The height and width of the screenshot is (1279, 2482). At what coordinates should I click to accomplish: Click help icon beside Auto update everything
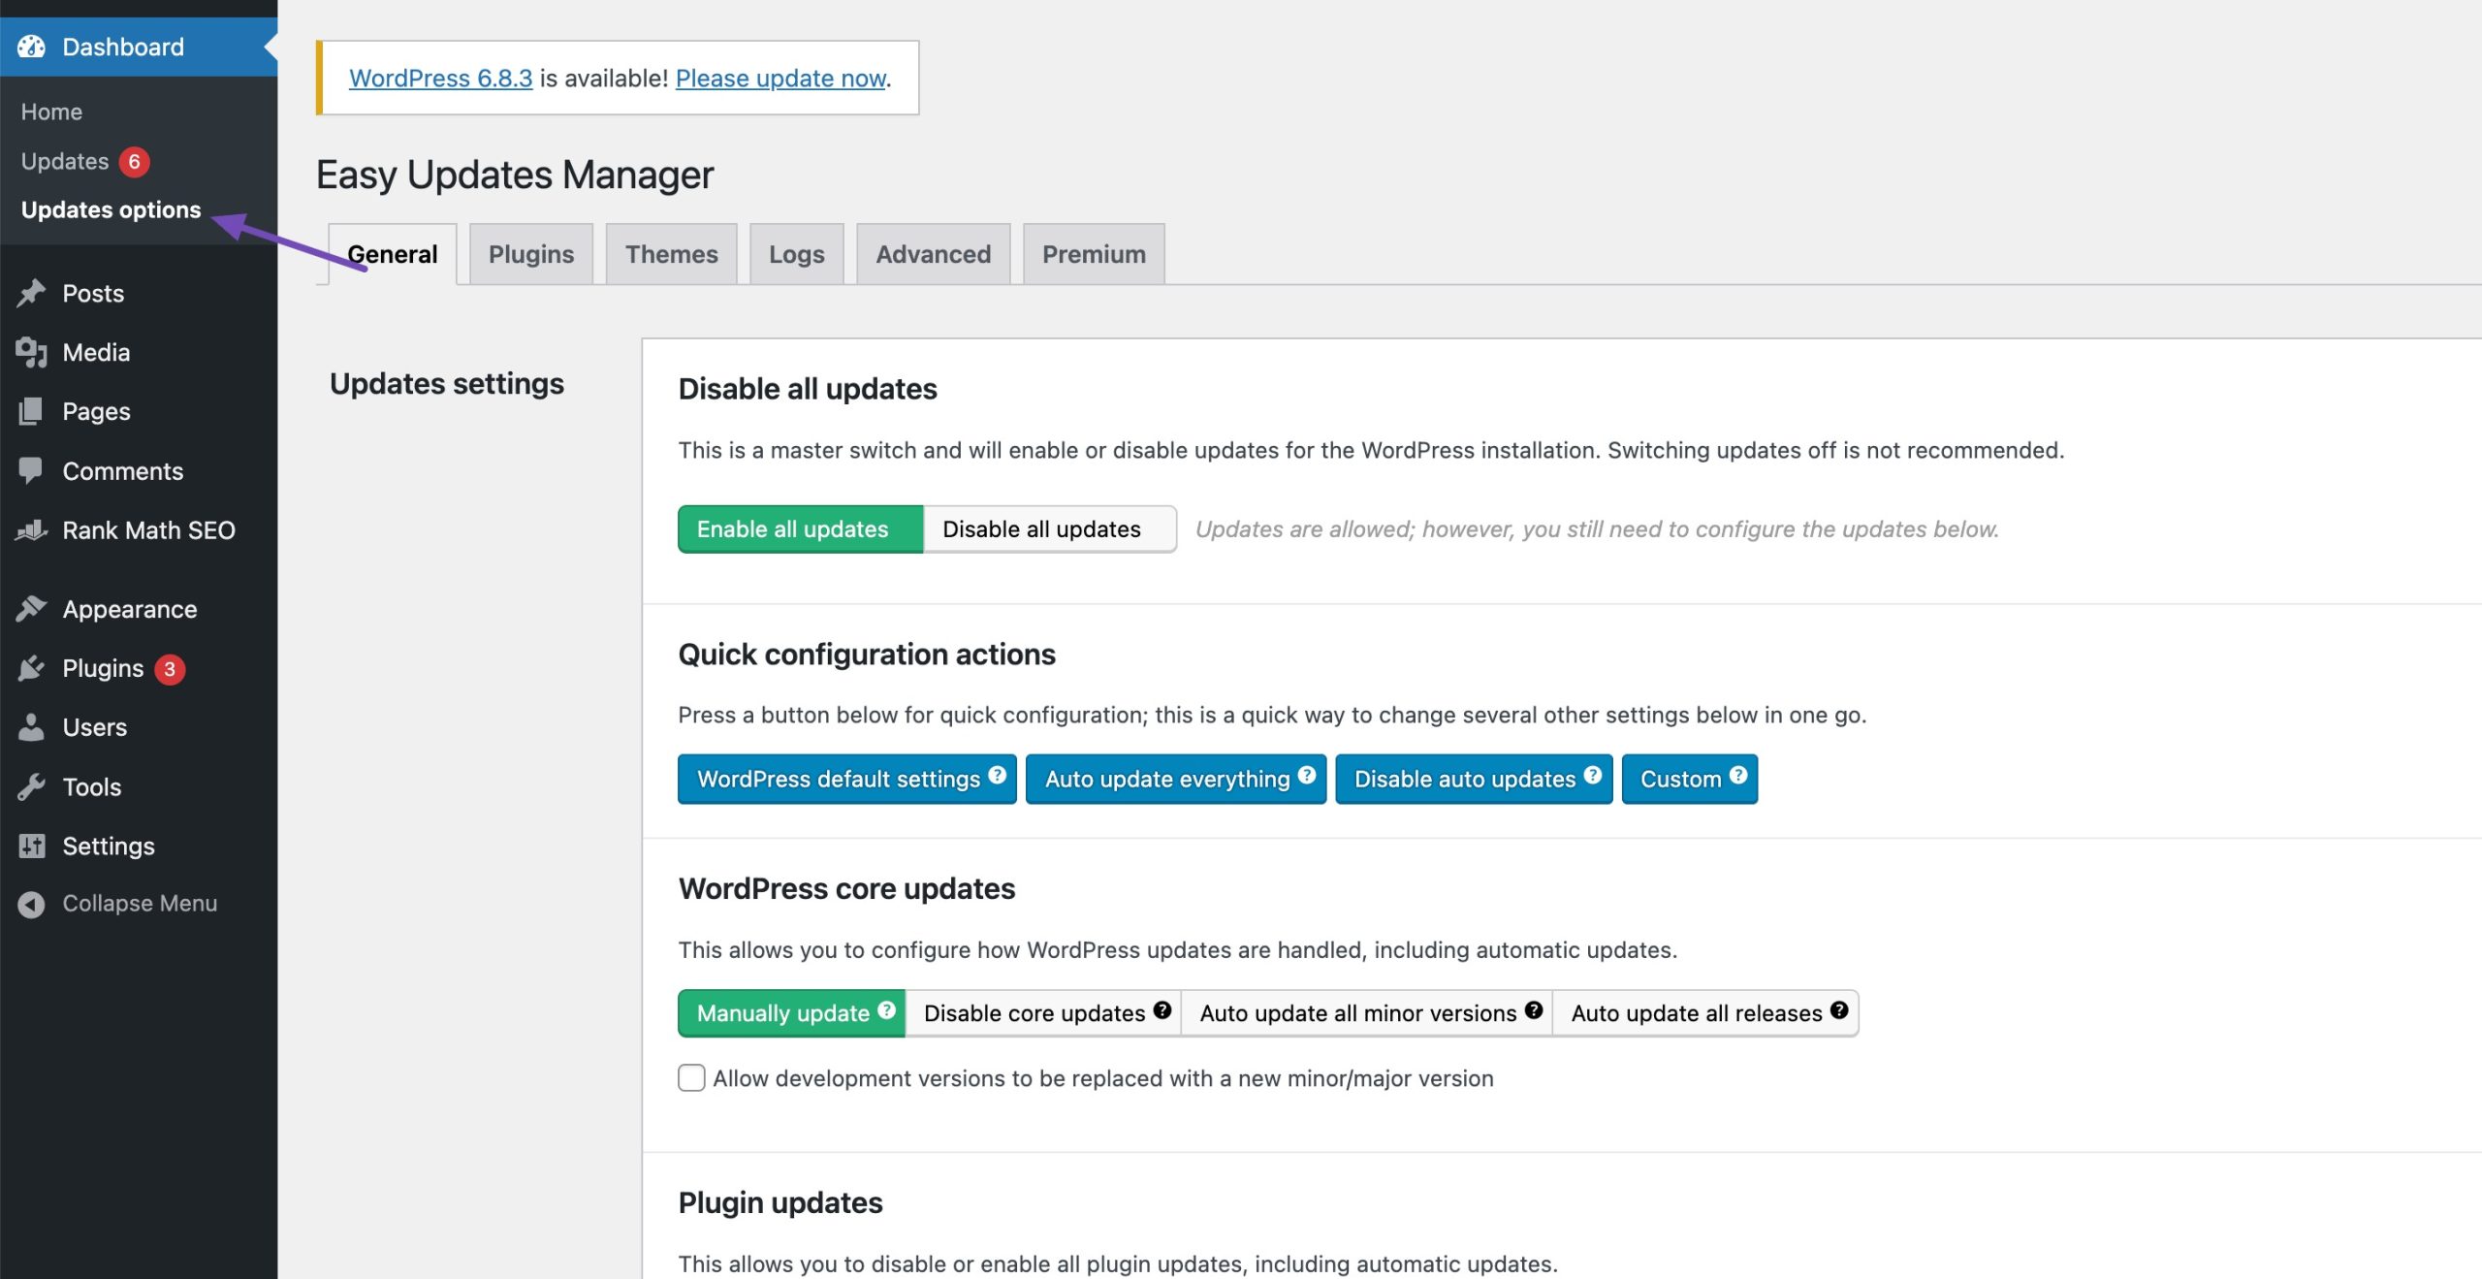(1306, 775)
